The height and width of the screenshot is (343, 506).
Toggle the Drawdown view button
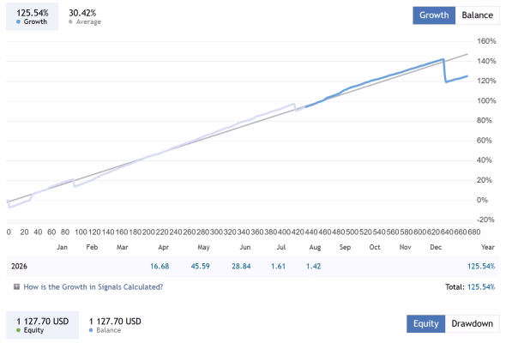(x=472, y=323)
